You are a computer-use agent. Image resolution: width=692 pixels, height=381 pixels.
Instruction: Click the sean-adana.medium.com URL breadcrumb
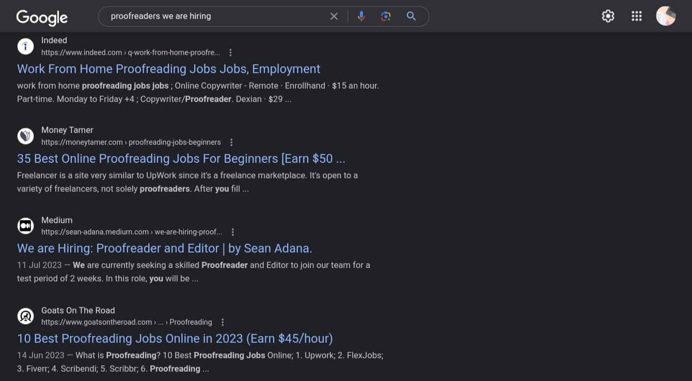click(132, 232)
